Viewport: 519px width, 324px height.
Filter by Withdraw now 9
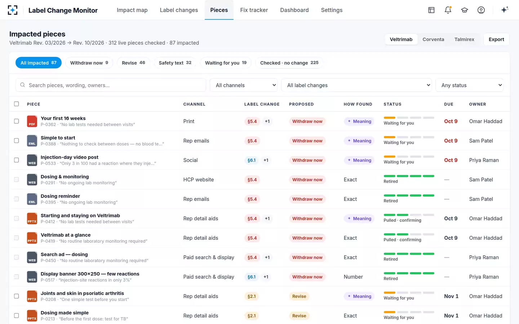pyautogui.click(x=89, y=63)
